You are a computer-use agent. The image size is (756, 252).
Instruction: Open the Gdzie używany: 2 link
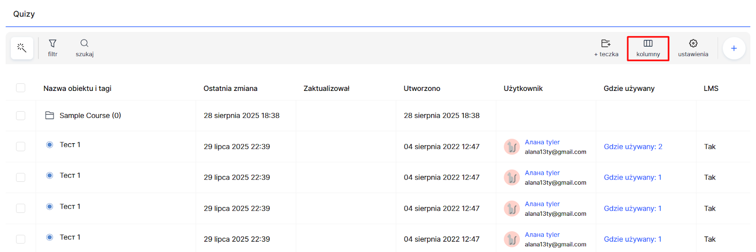[x=633, y=146]
